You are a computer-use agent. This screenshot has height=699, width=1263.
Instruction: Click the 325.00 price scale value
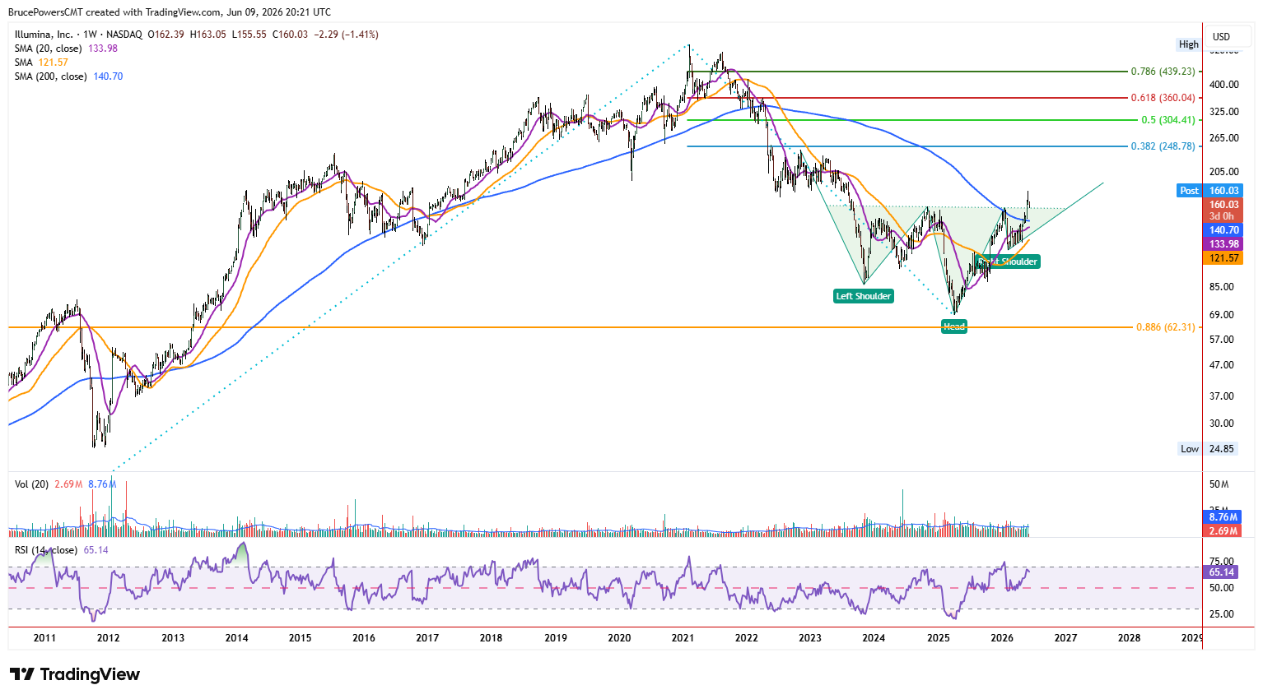[x=1223, y=112]
